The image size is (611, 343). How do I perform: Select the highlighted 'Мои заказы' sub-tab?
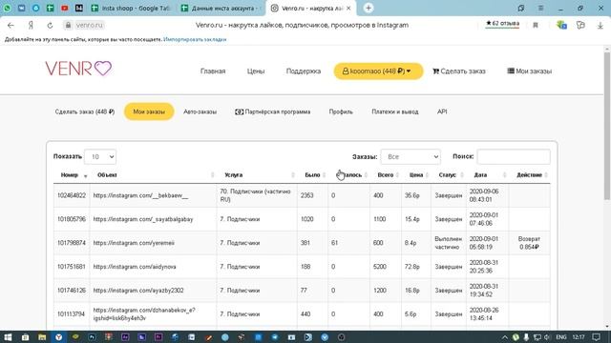pos(149,111)
